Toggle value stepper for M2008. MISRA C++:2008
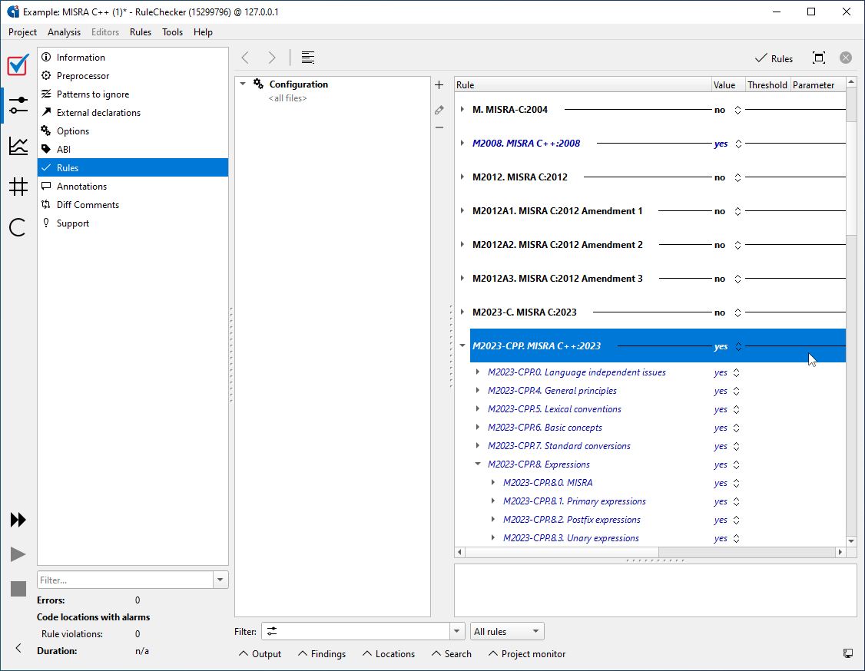Viewport: 865px width, 671px height. pyautogui.click(x=738, y=144)
